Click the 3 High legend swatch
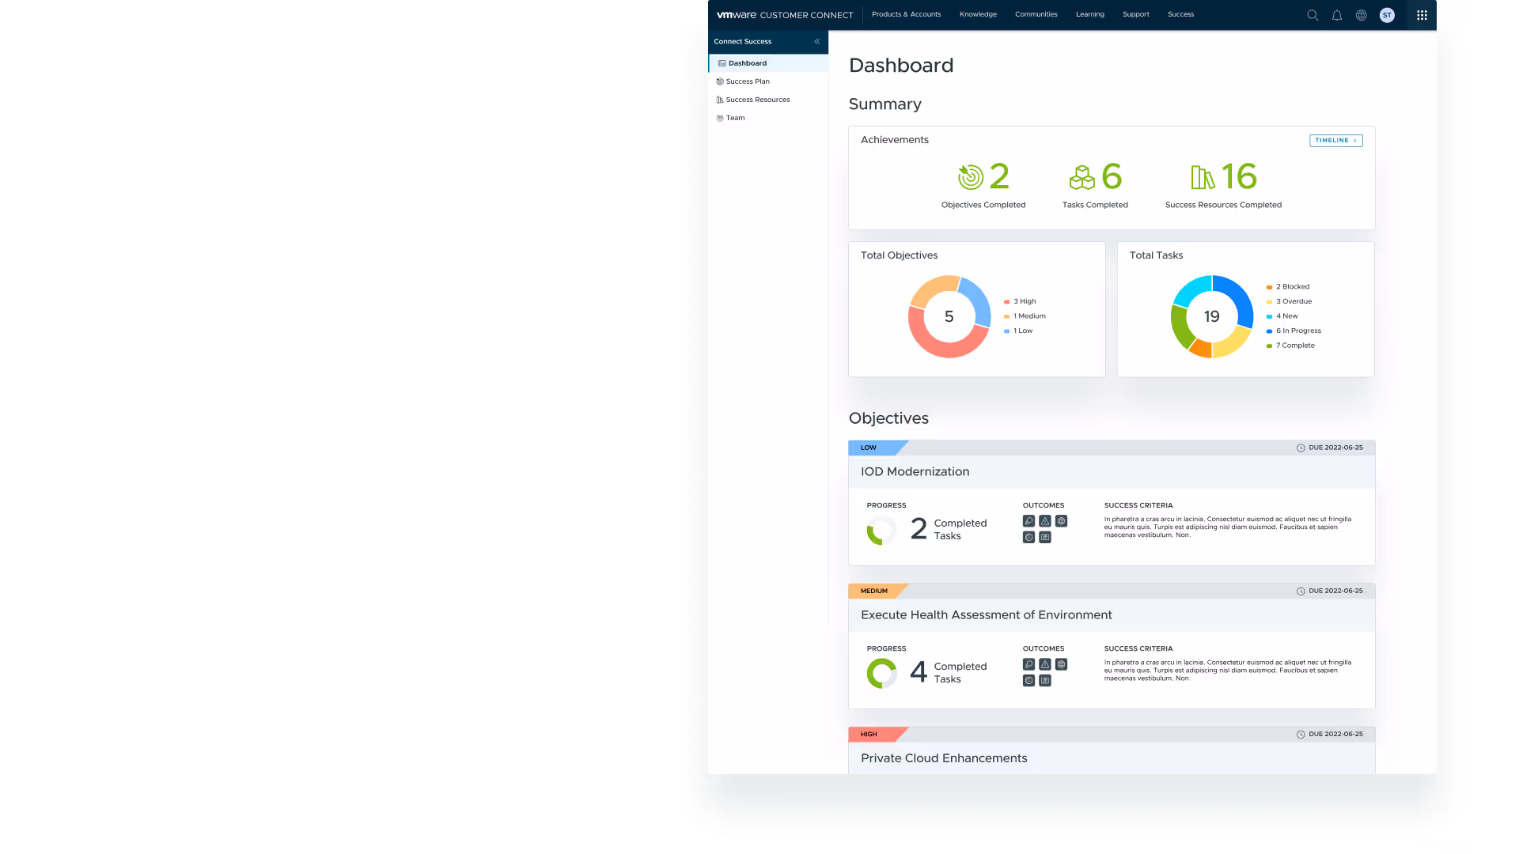This screenshot has width=1519, height=854. [1006, 301]
